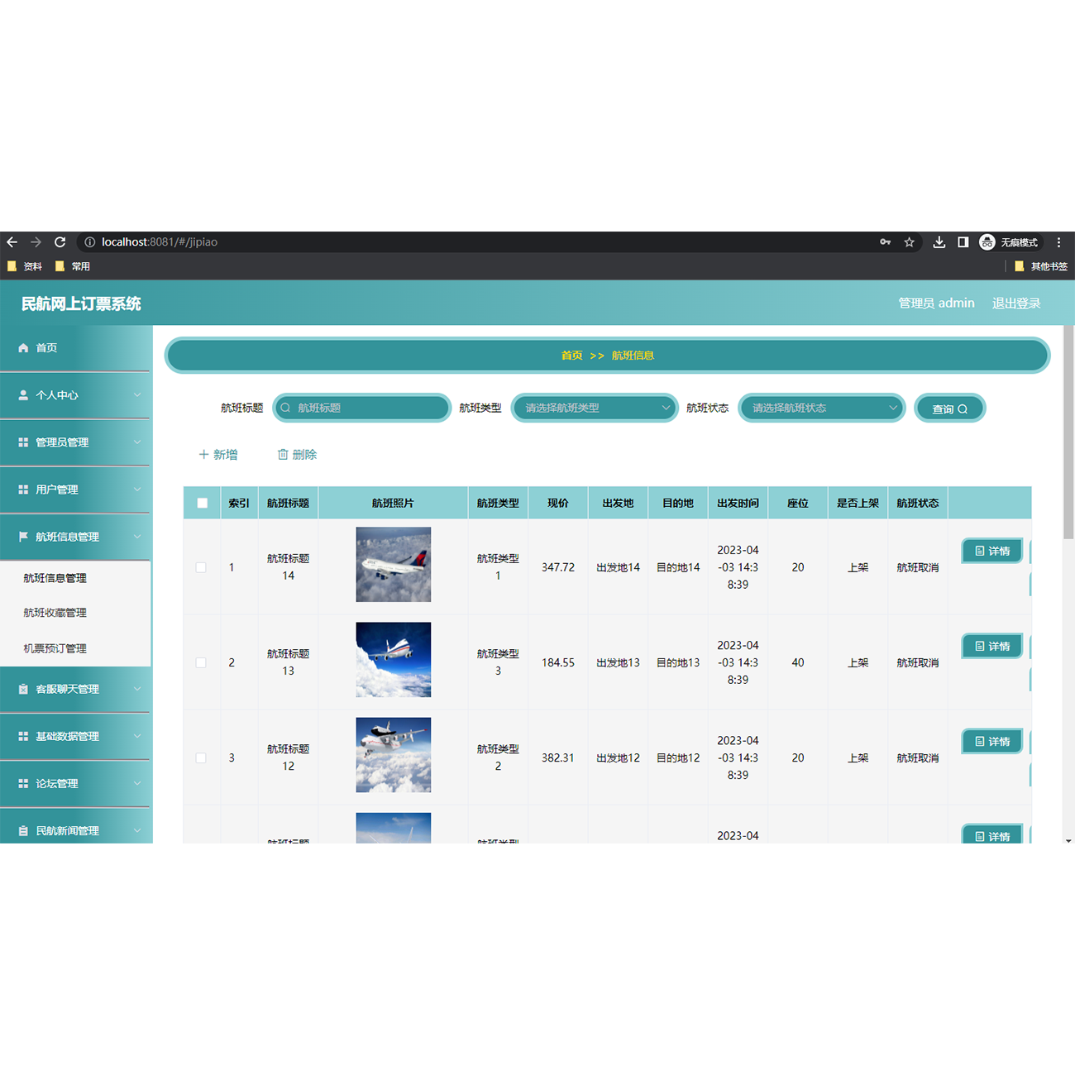Click 现价 column header
The width and height of the screenshot is (1075, 1075).
pos(558,503)
